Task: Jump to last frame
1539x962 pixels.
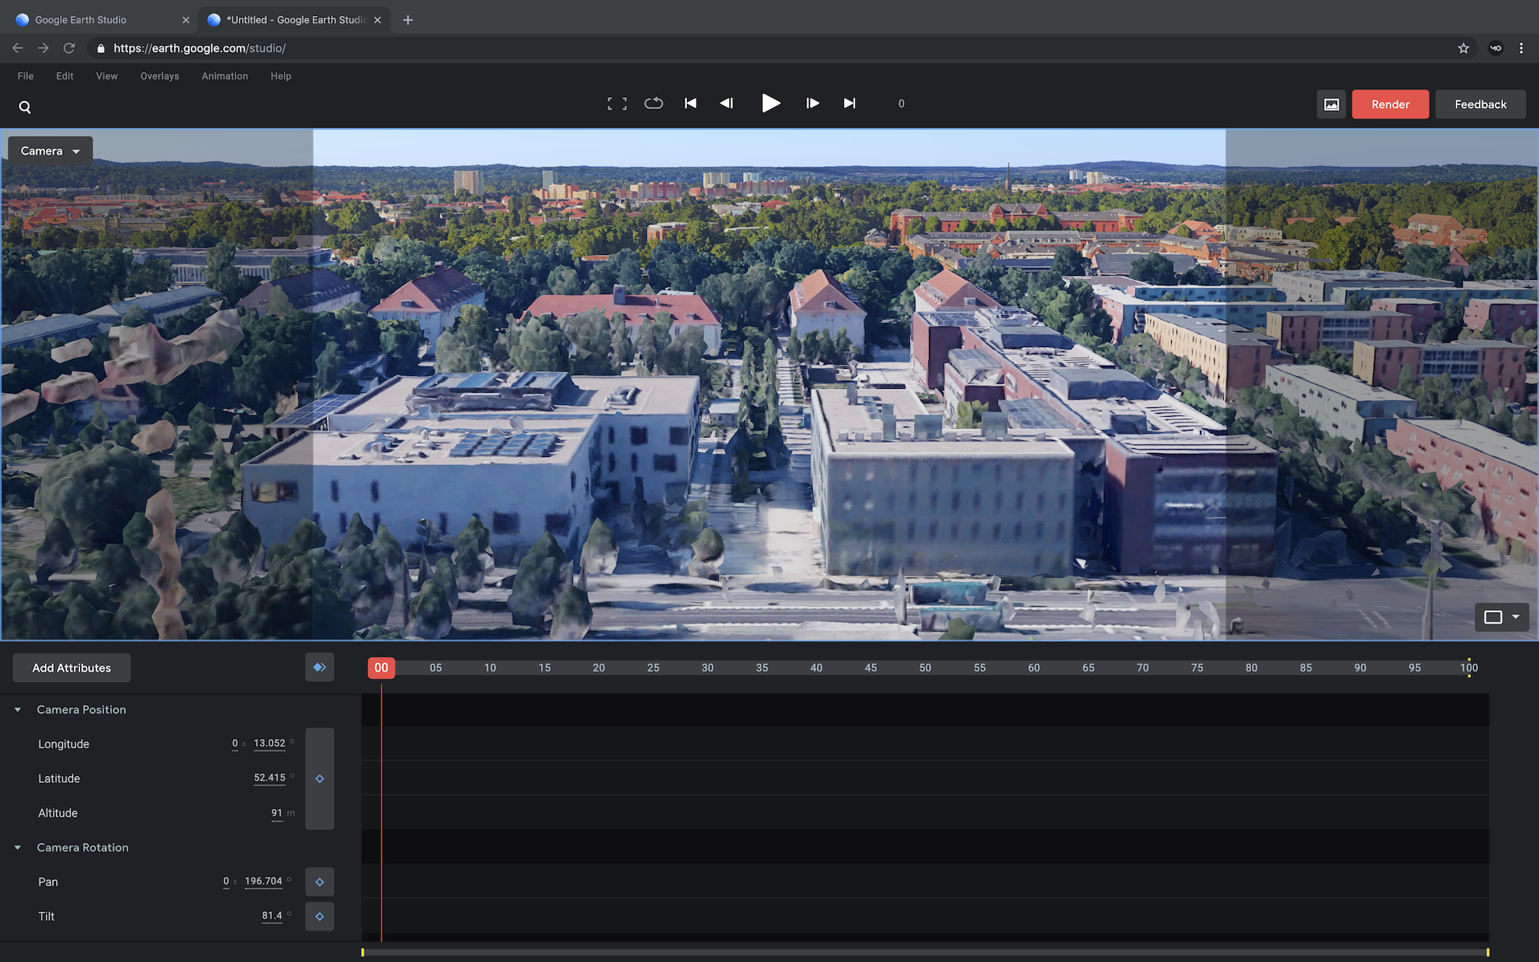Action: pos(850,103)
